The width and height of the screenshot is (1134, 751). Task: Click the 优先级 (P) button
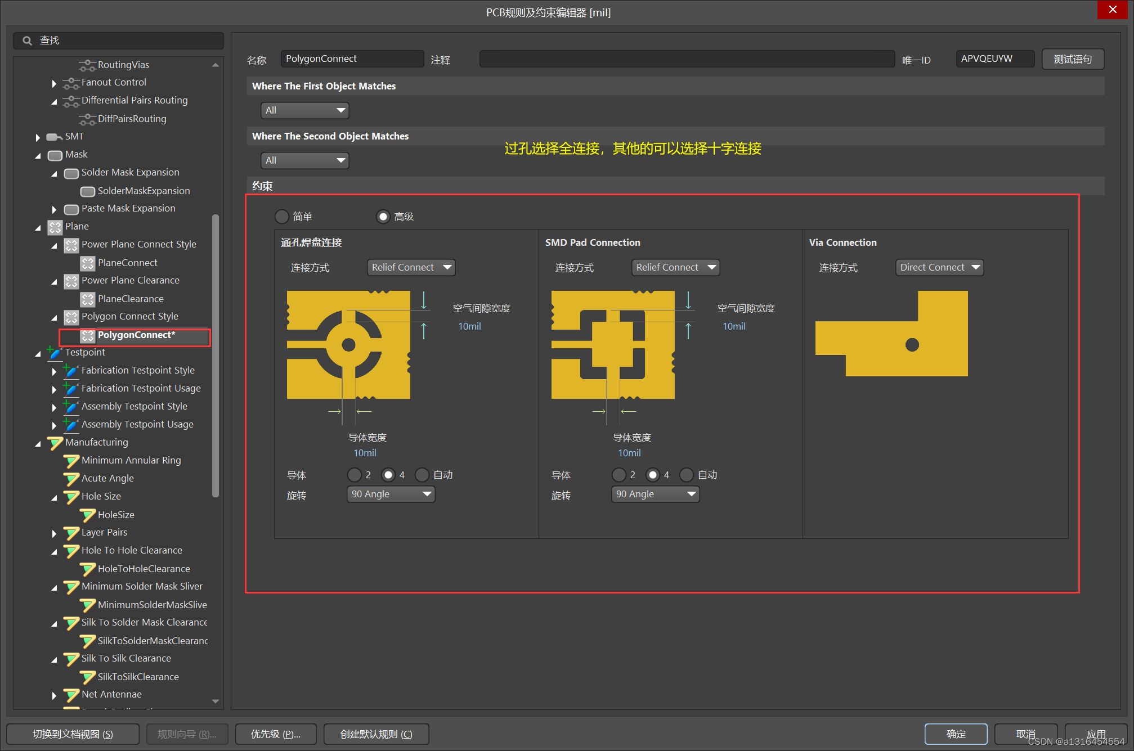pos(276,734)
